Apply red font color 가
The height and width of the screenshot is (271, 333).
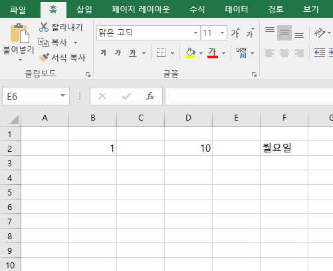pyautogui.click(x=213, y=53)
